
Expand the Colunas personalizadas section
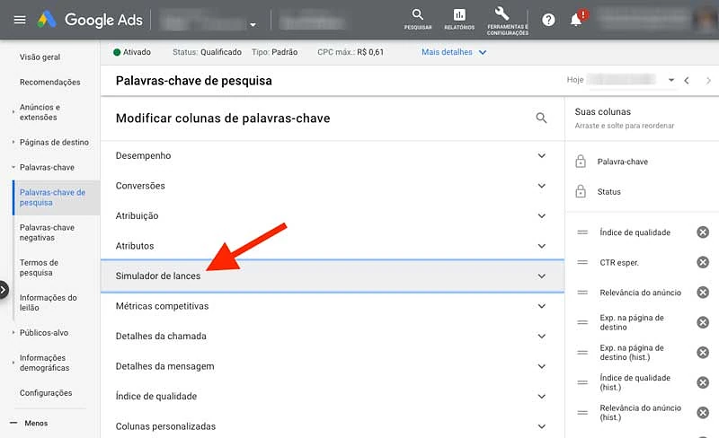pos(333,426)
